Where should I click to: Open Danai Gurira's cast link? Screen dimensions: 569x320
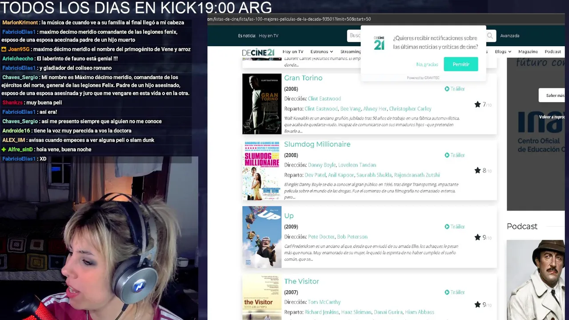click(388, 312)
